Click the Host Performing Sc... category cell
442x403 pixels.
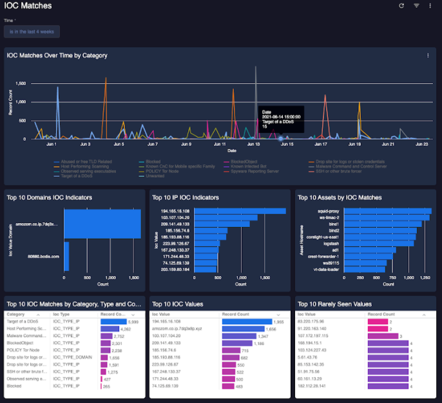coord(26,329)
